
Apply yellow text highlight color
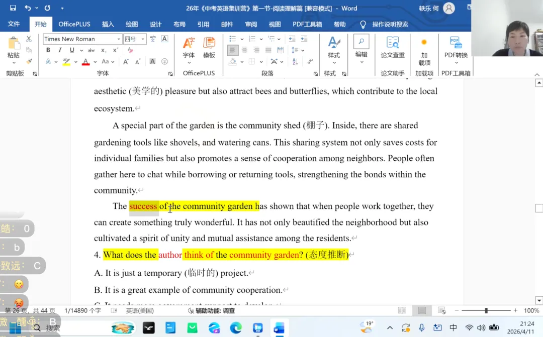66,61
